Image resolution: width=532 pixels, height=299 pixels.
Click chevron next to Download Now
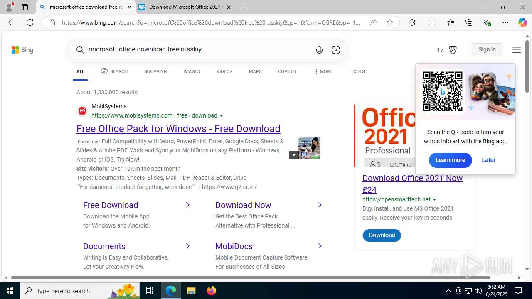click(320, 205)
